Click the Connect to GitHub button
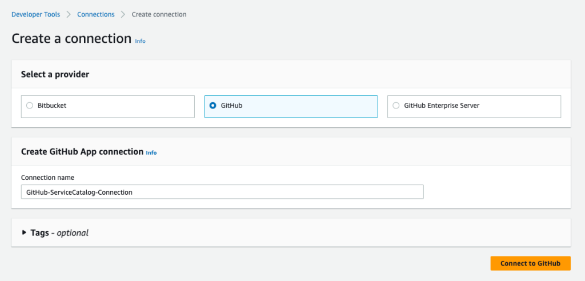The width and height of the screenshot is (585, 281). (531, 263)
